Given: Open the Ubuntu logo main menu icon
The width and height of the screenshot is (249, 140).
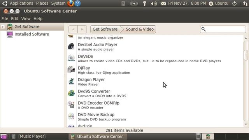Looking at the screenshot, I should tap(5, 3).
